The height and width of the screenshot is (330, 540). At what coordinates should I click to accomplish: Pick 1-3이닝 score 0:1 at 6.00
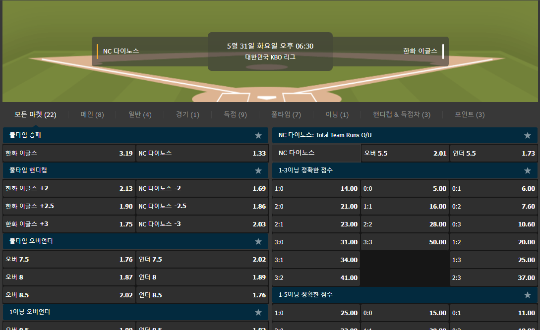[x=494, y=188]
